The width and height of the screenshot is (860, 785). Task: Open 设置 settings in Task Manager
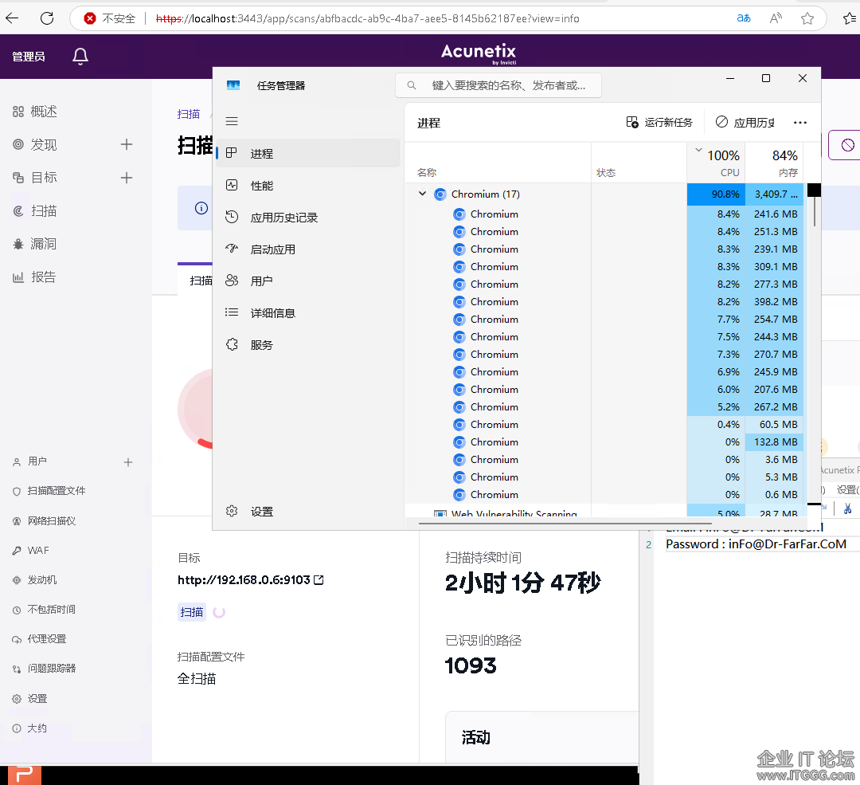308,512
